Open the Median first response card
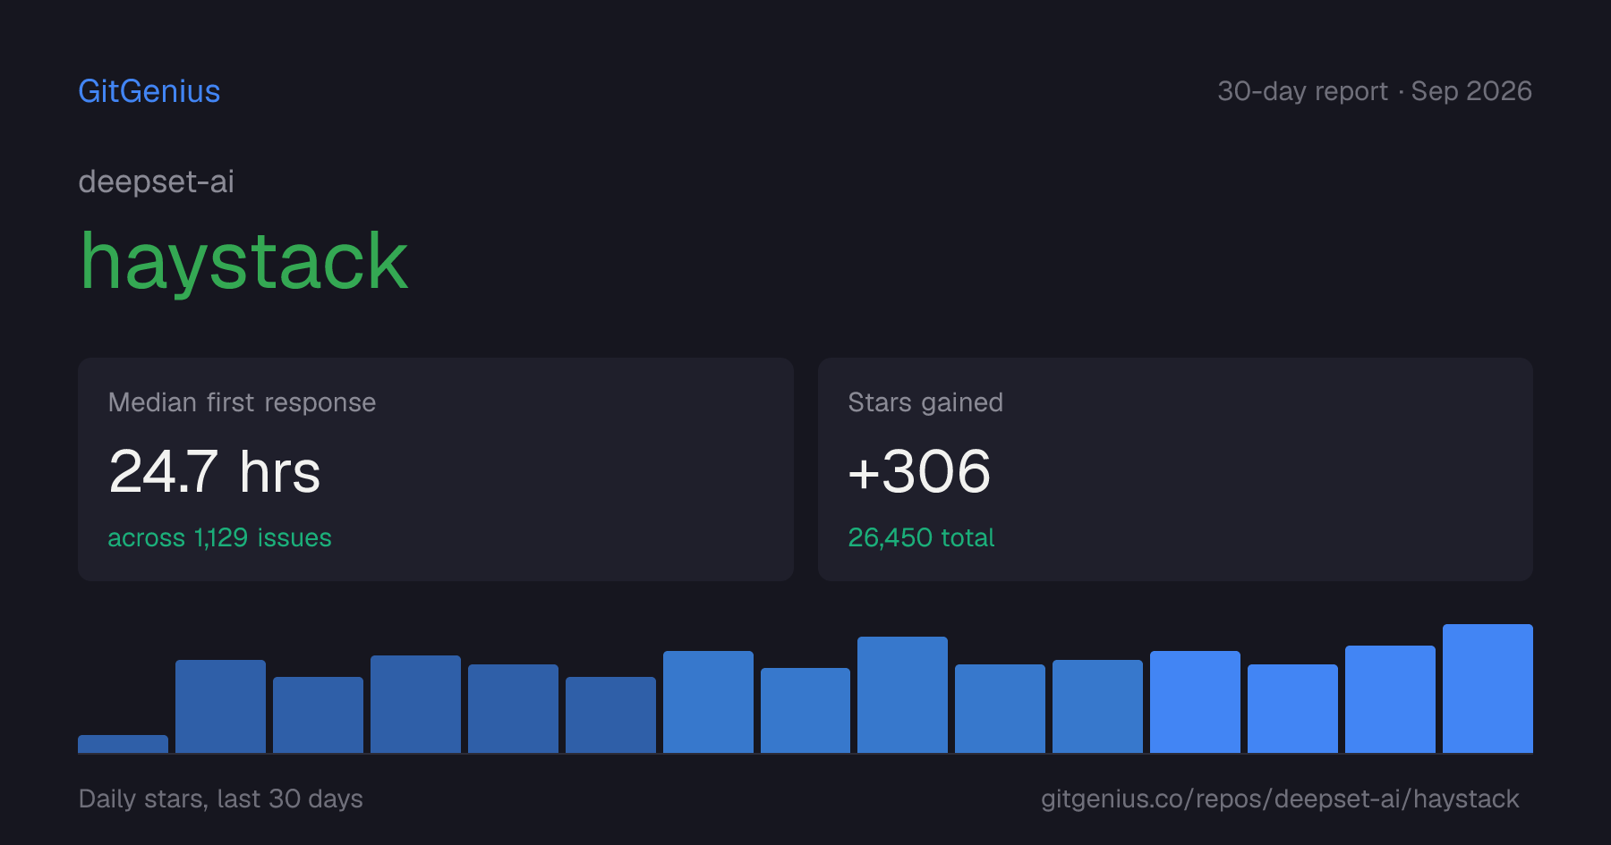Screen dimensions: 1611x845 [x=436, y=469]
